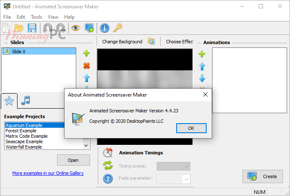Select Aquarium Example in the list

(35, 125)
